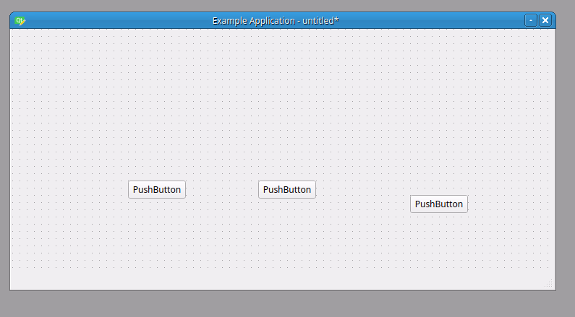Select the rightmost PushButton widget
The height and width of the screenshot is (317, 575).
tap(438, 204)
